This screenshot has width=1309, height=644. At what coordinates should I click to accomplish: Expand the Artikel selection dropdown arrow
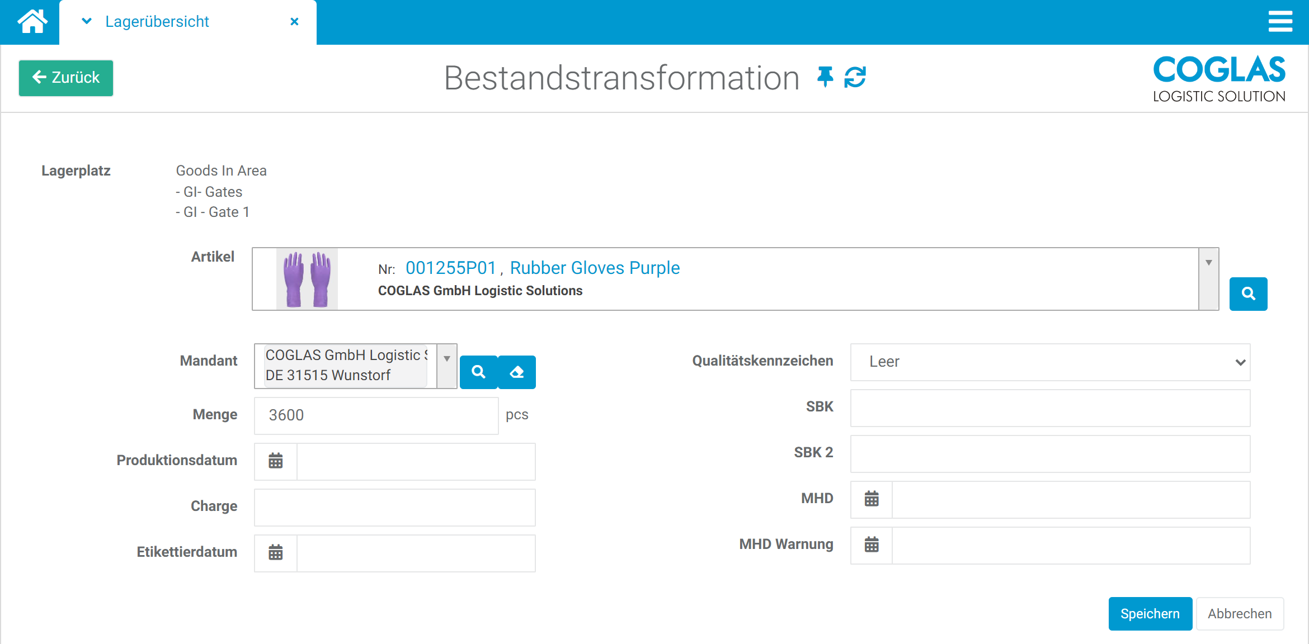point(1209,262)
